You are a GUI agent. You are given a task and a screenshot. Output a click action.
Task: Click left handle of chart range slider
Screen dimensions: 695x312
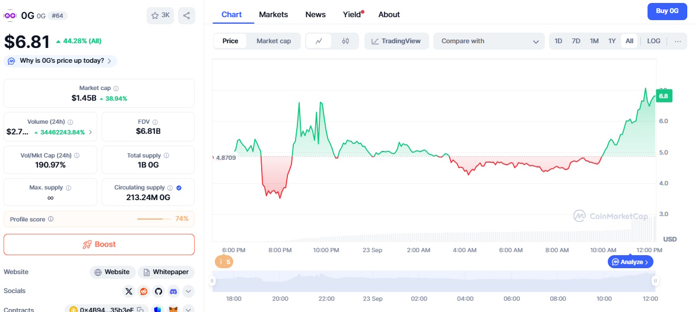(x=212, y=281)
